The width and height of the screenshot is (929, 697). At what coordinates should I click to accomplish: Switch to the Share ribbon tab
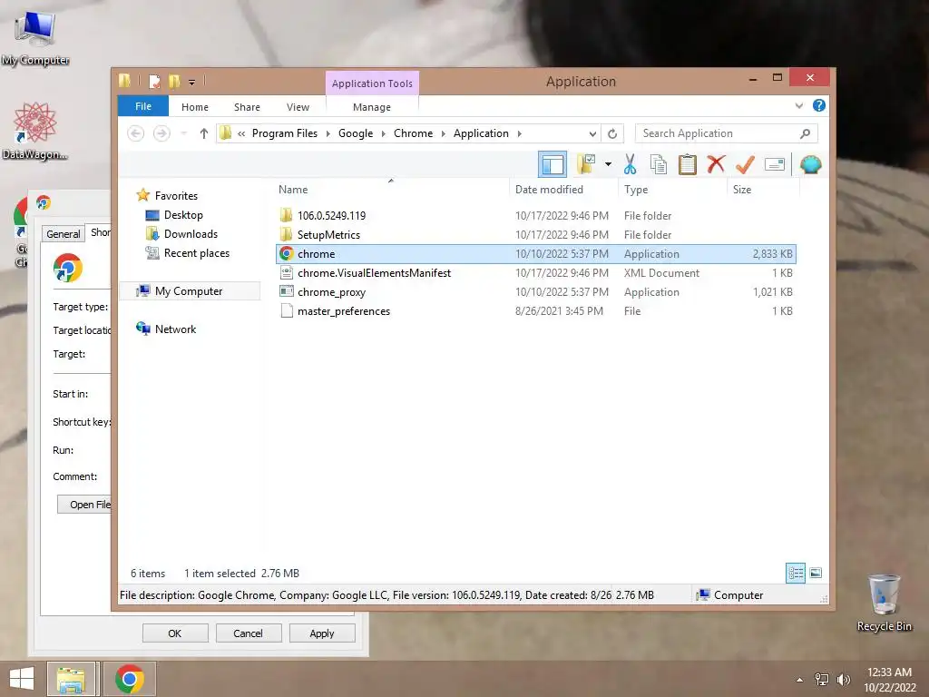pos(247,107)
